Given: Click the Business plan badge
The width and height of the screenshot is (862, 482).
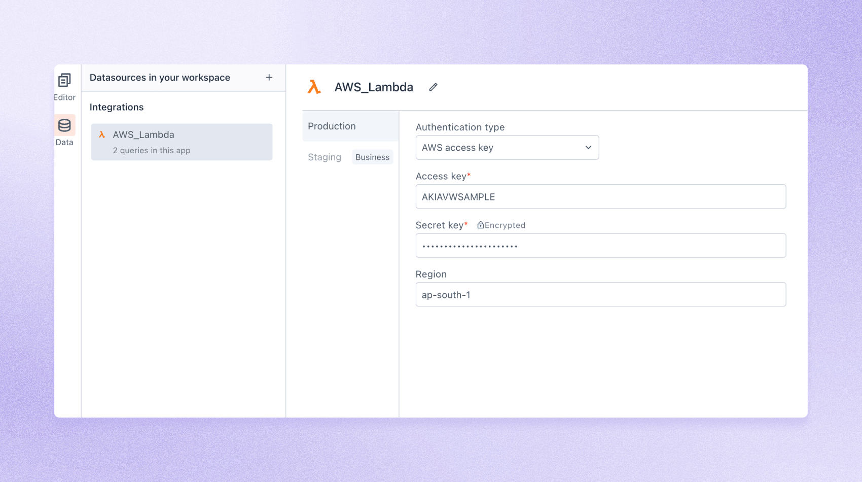Looking at the screenshot, I should [x=372, y=157].
